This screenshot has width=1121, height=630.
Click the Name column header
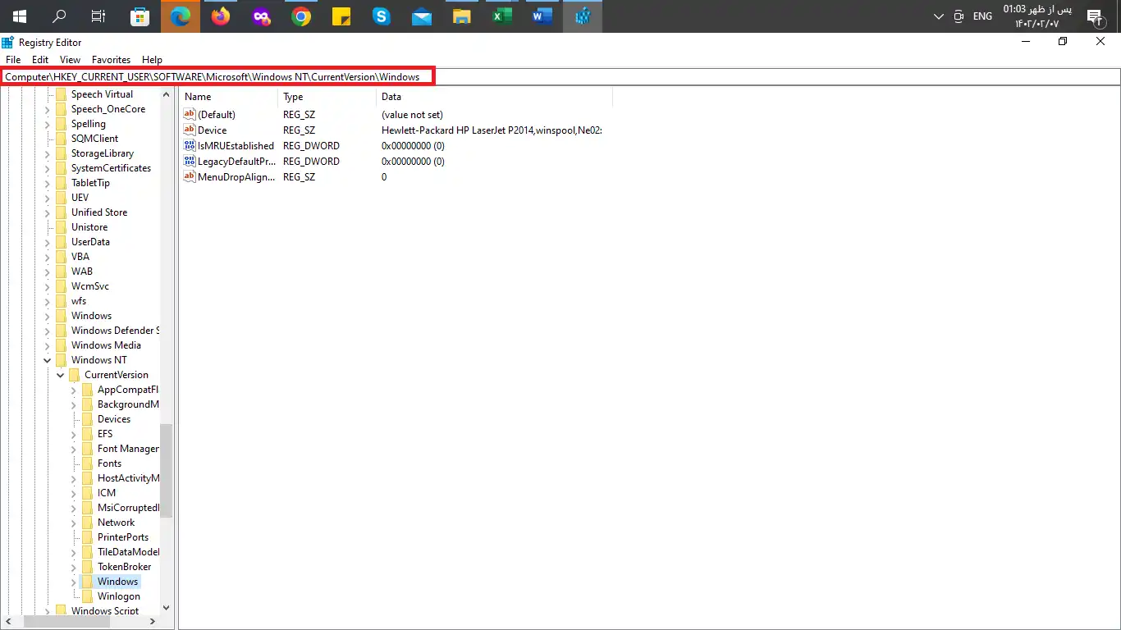tap(228, 97)
